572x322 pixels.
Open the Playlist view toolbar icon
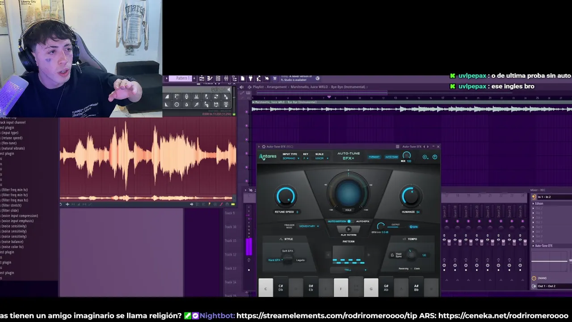click(202, 78)
